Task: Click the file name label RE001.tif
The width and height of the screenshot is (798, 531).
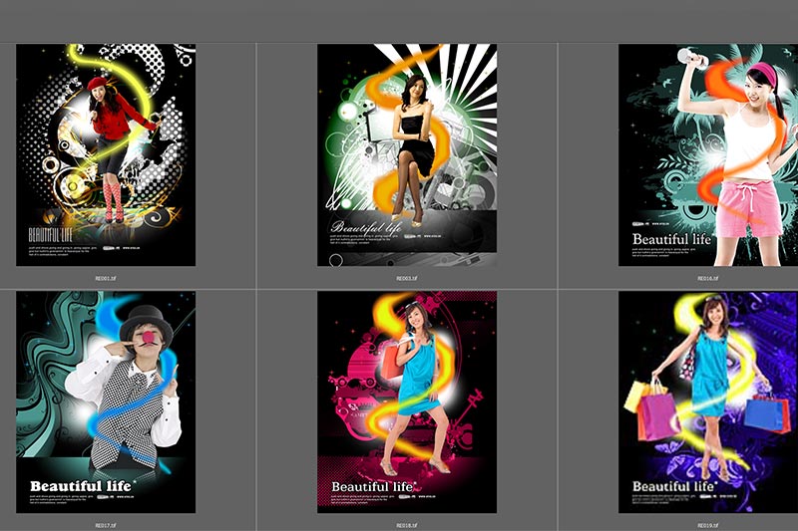Action: (106, 279)
